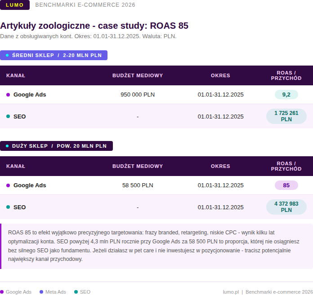This screenshot has width=313, height=295.
Task: Click the '4 372 983 PLN' revenue pill
Action: (x=286, y=207)
